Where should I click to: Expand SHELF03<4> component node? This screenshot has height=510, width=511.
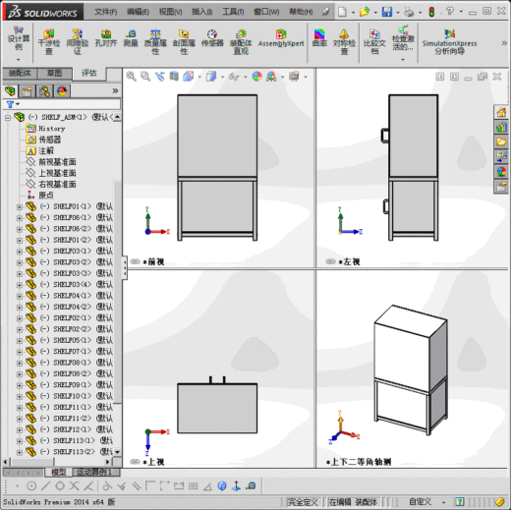[19, 285]
